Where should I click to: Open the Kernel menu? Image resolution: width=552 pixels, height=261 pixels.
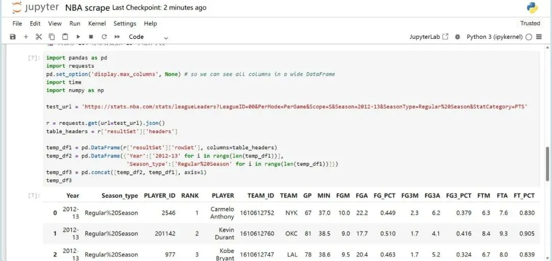(x=97, y=23)
